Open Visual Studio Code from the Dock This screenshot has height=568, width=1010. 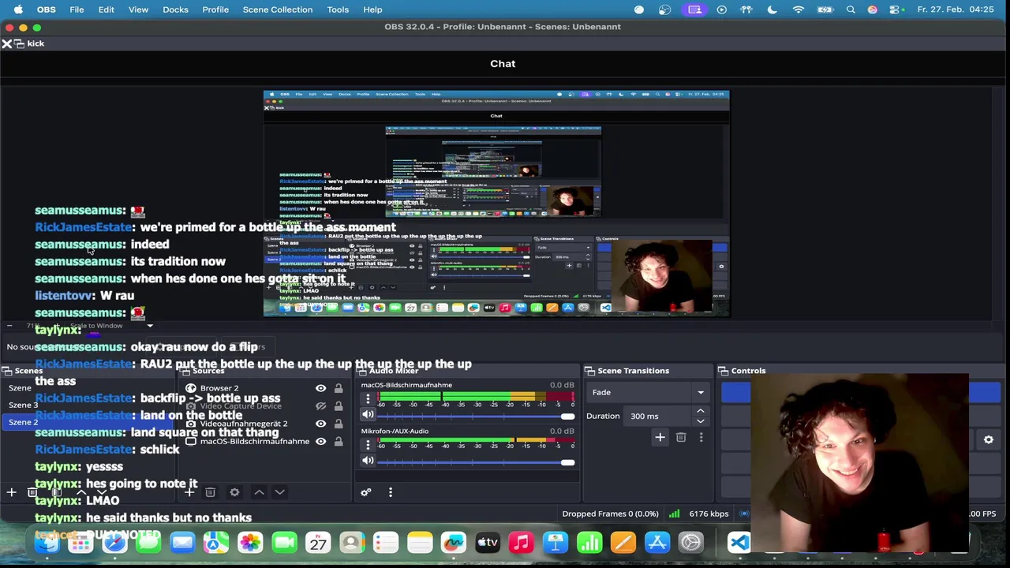click(739, 543)
